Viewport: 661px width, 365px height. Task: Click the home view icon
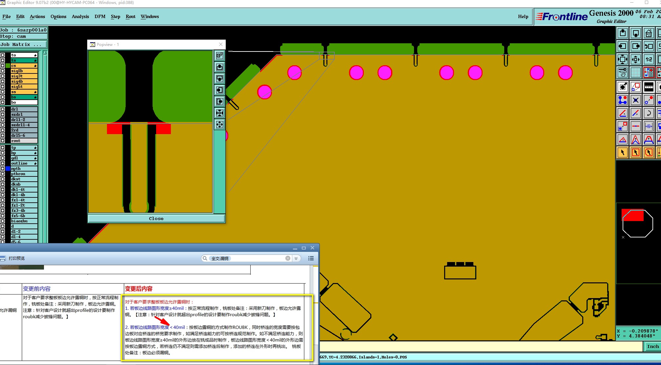[649, 33]
